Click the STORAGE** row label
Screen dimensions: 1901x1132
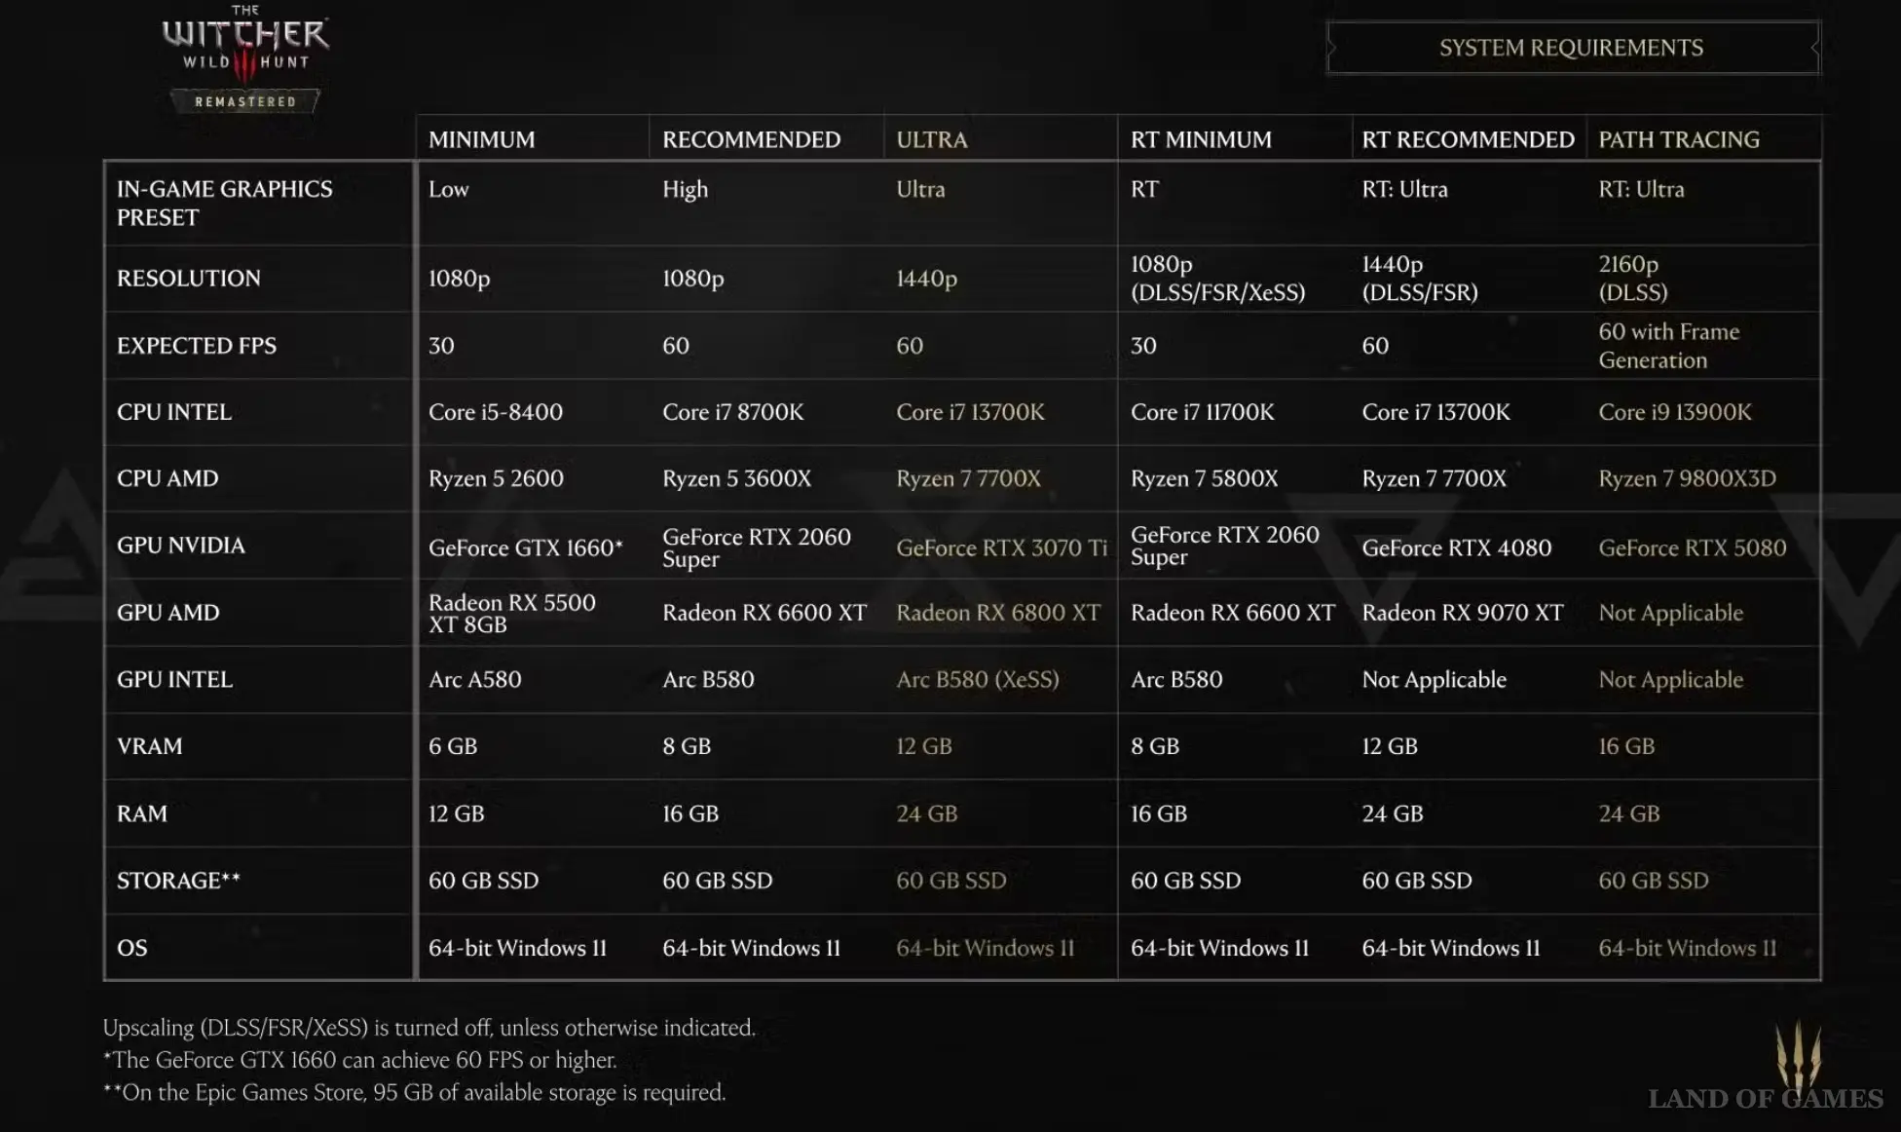(178, 881)
